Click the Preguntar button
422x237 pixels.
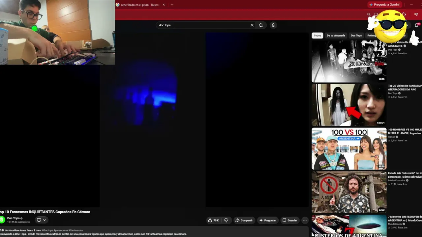tap(267, 220)
